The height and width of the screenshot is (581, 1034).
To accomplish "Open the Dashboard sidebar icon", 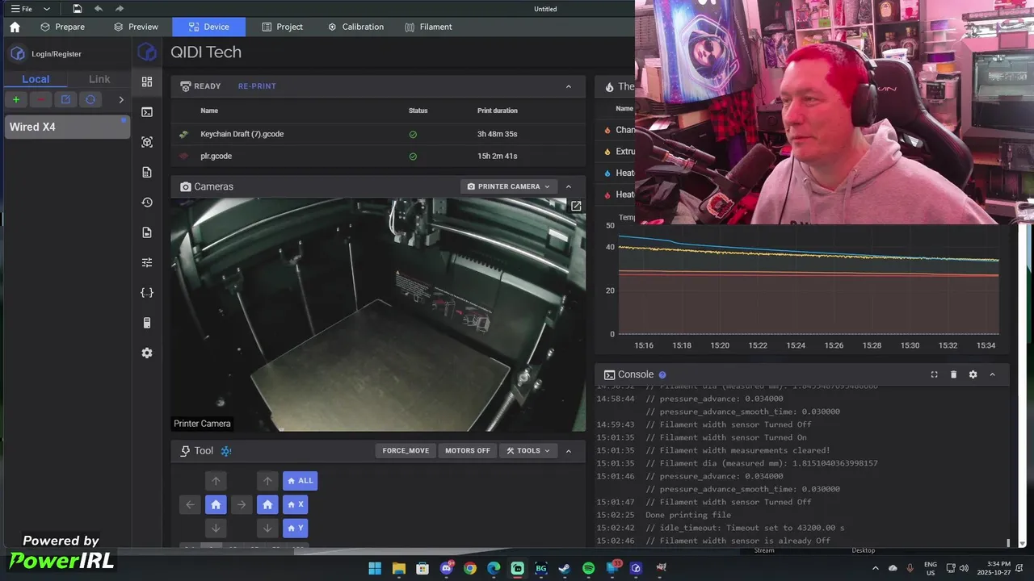I will (x=147, y=82).
